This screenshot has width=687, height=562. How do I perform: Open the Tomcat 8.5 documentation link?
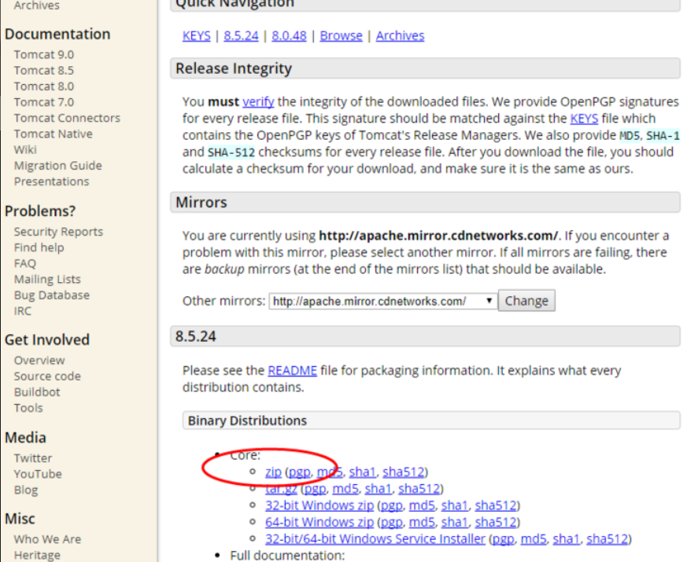pos(44,71)
